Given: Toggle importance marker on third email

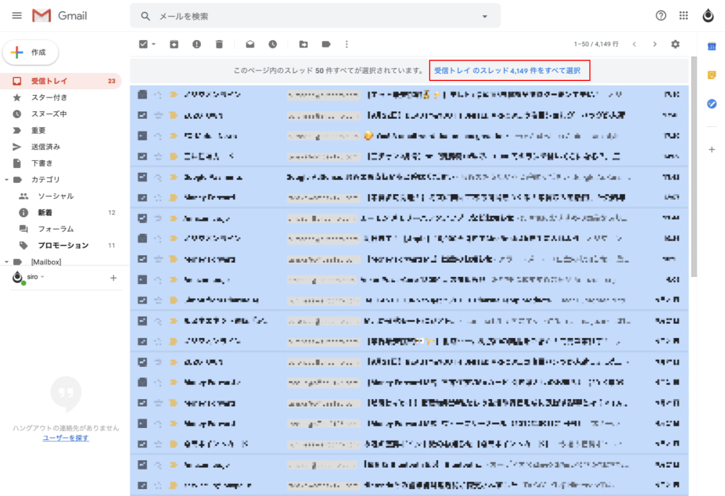Looking at the screenshot, I should (173, 136).
